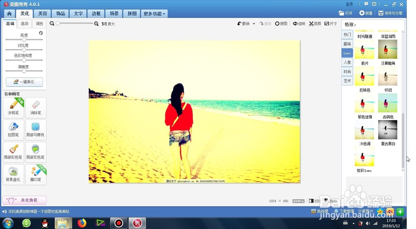Image resolution: width=416 pixels, height=229 pixels.
Task: Reset basic adjustments with the circular arrow icon
Action: coord(41,33)
